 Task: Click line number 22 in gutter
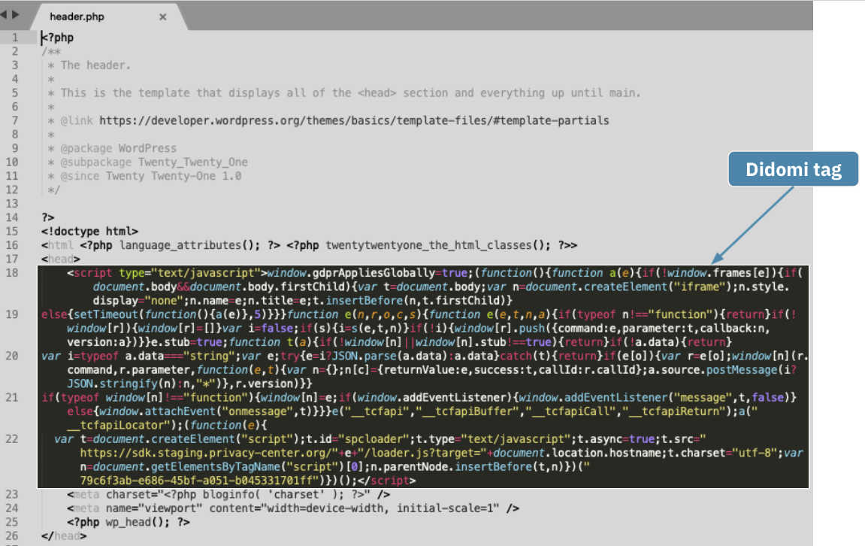tap(12, 439)
